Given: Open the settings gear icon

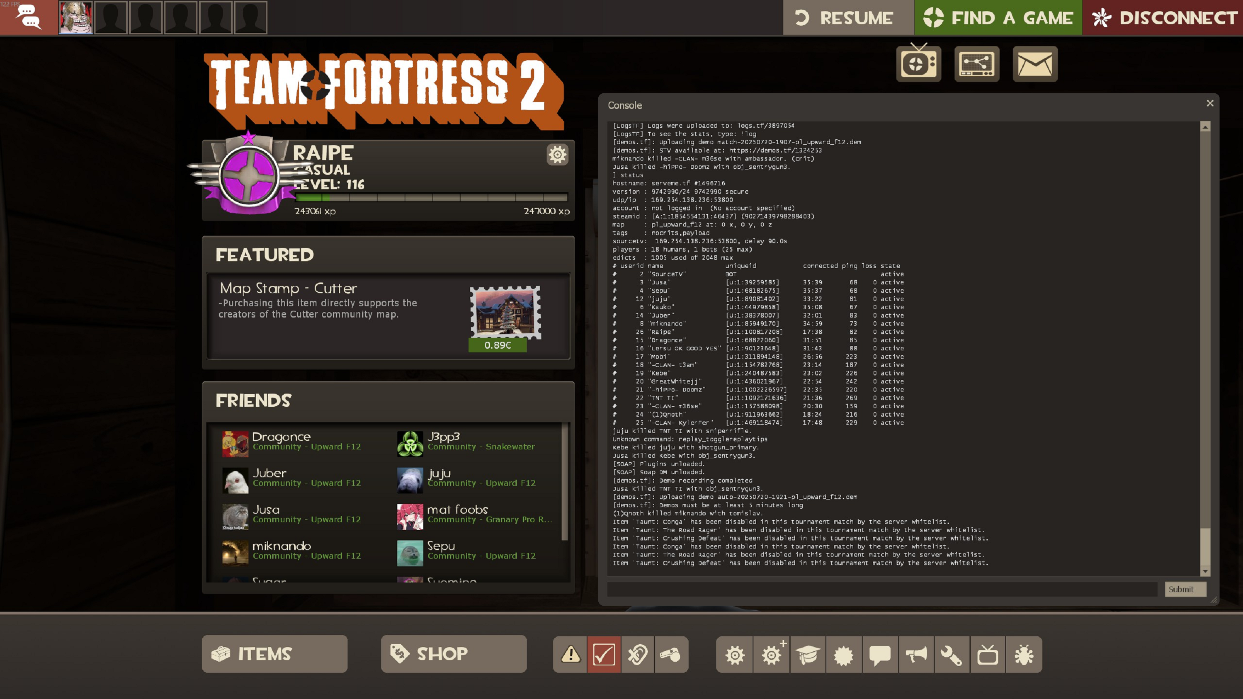Looking at the screenshot, I should point(734,655).
